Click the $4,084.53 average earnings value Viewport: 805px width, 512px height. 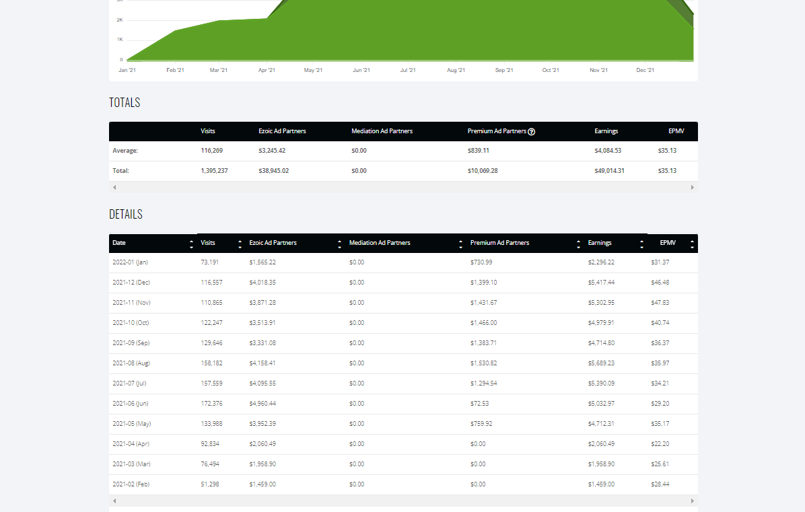pos(608,151)
